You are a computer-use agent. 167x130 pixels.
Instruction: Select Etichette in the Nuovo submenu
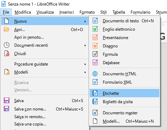point(124,93)
